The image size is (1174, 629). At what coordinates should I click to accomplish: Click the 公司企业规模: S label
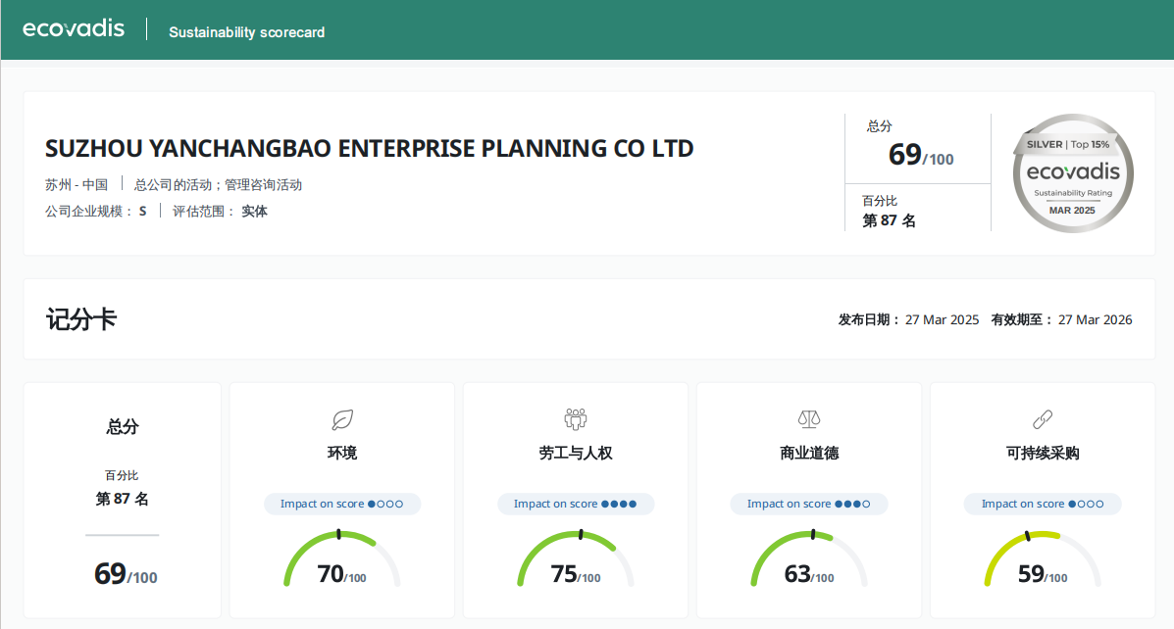pos(96,211)
